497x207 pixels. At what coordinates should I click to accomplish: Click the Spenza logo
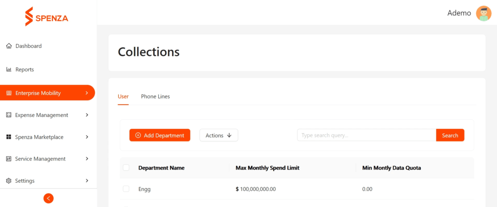(x=47, y=16)
